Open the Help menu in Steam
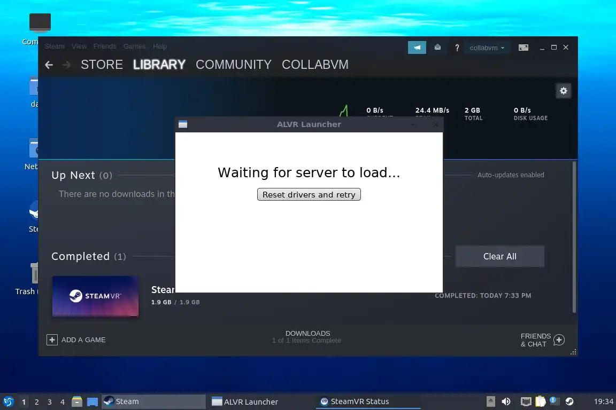Viewport: 616px width, 410px height. [159, 46]
